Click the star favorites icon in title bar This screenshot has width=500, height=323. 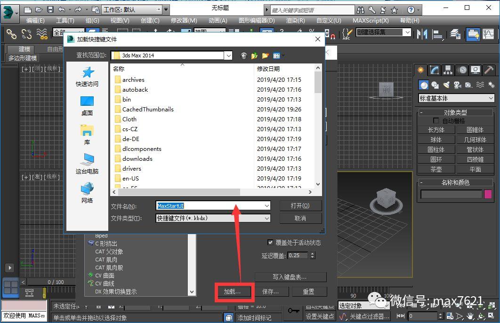tap(395, 10)
